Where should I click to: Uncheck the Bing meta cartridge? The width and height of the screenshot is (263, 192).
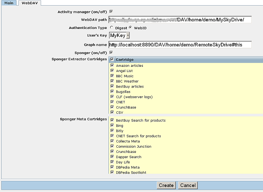coord(112,126)
